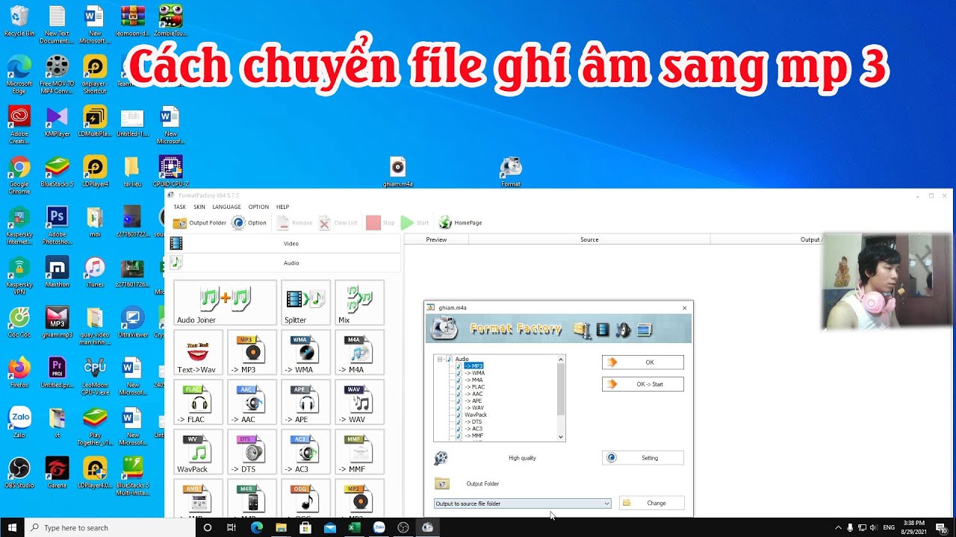Image resolution: width=956 pixels, height=537 pixels.
Task: Choose the Text->Wav converter
Action: [198, 353]
